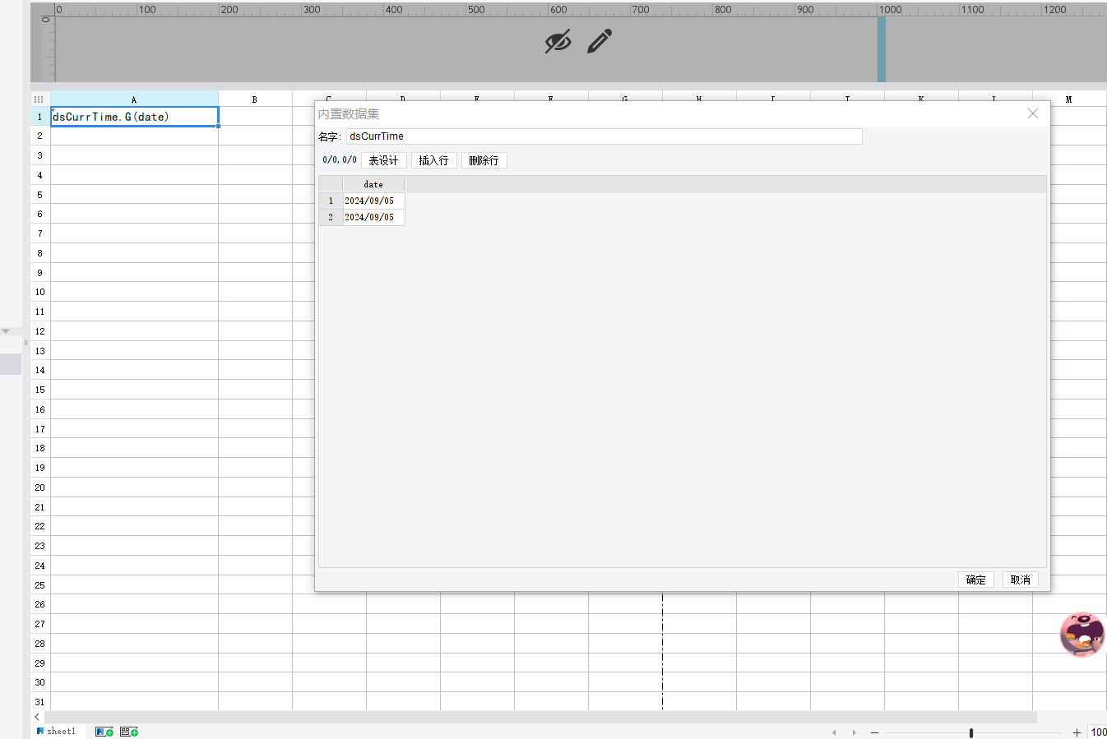Select the date column header in dataset

[x=373, y=184]
